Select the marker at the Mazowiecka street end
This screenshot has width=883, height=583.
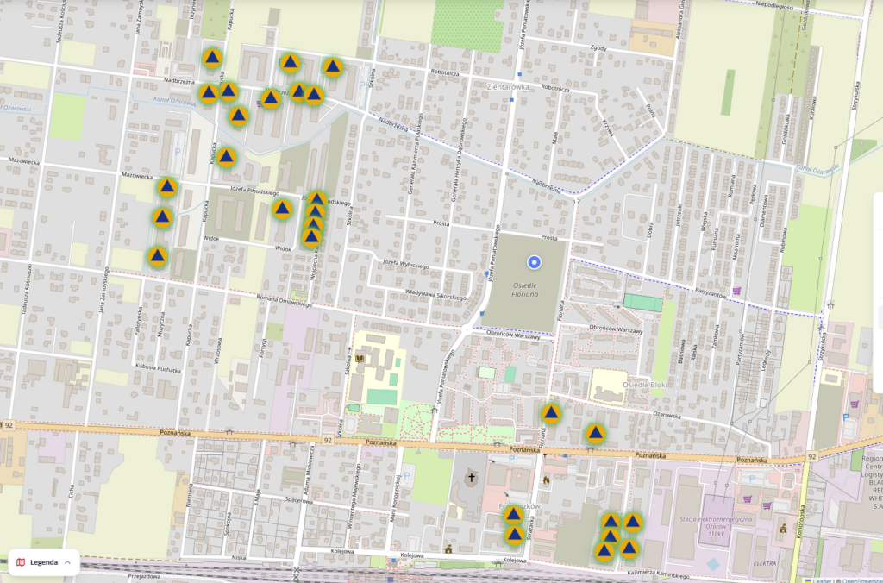(x=167, y=187)
